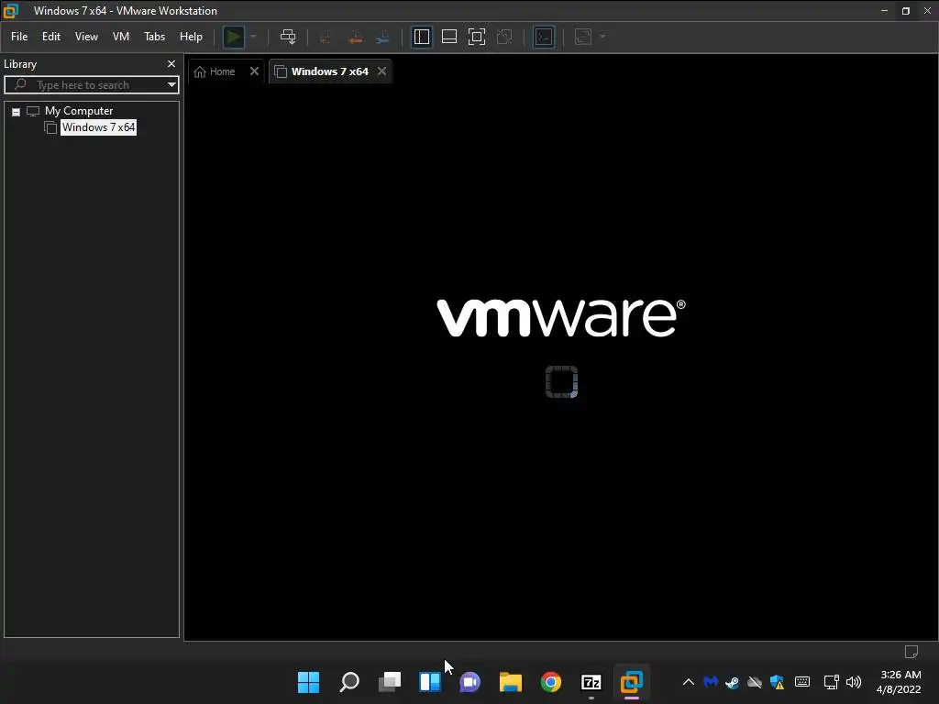Image resolution: width=939 pixels, height=704 pixels.
Task: Open the VM menu
Action: pos(121,37)
